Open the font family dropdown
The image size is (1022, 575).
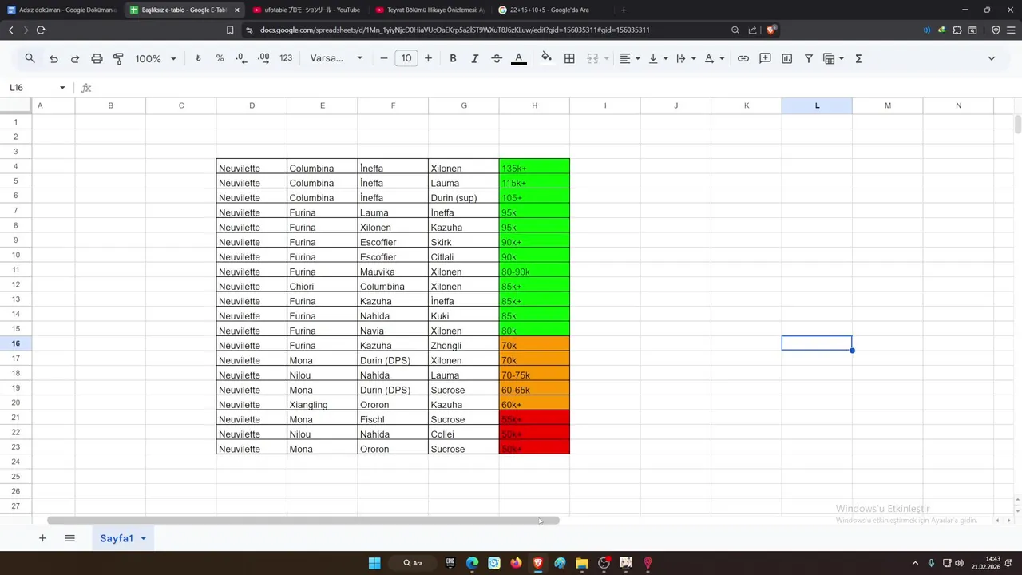[336, 58]
